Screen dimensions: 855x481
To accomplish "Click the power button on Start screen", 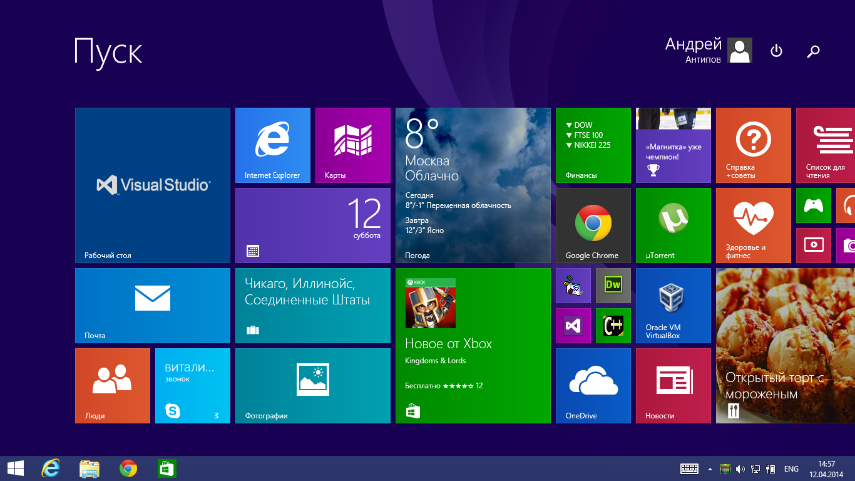I will pos(776,51).
